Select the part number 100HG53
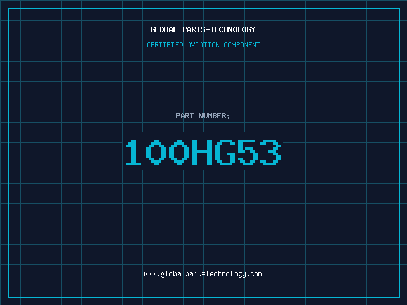407x305 pixels. (x=203, y=152)
